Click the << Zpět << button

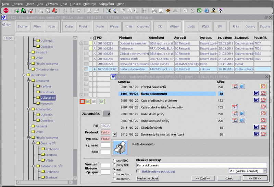point(203,178)
